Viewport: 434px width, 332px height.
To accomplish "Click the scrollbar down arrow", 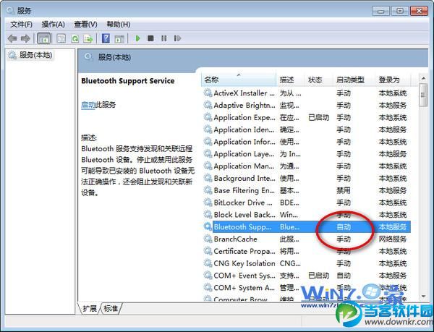I will (423, 297).
